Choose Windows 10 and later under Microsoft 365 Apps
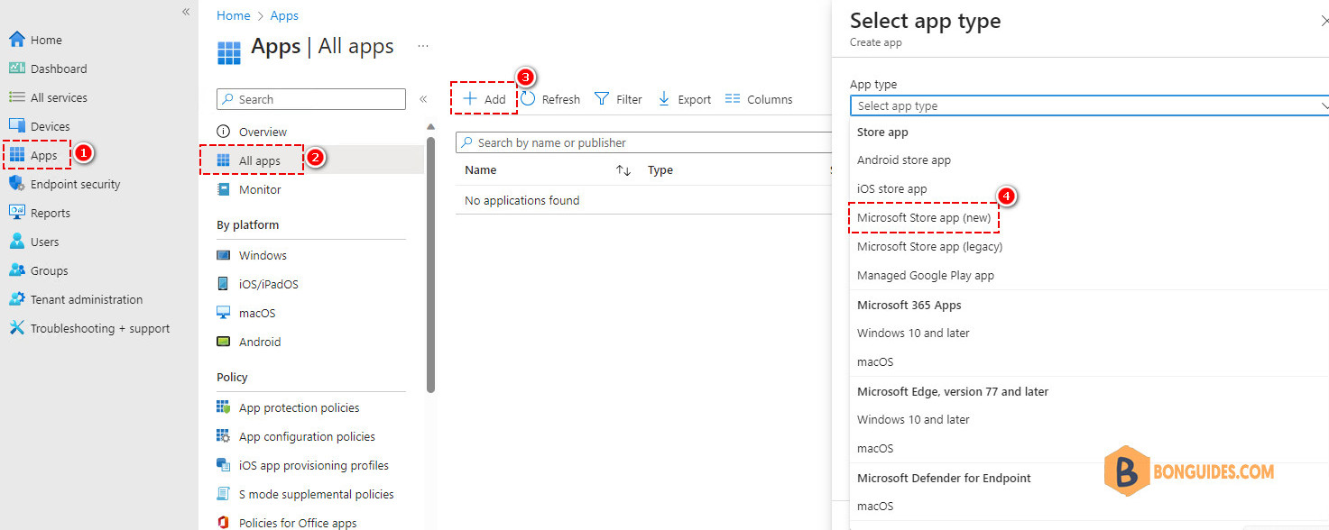Viewport: 1329px width, 530px height. [x=913, y=333]
